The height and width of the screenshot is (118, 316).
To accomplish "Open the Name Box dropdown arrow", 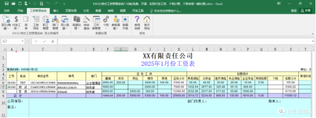I will pos(23,41).
